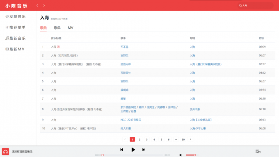
Task: Open artist 闻人听書_ in row 10
Action: click(126, 128)
